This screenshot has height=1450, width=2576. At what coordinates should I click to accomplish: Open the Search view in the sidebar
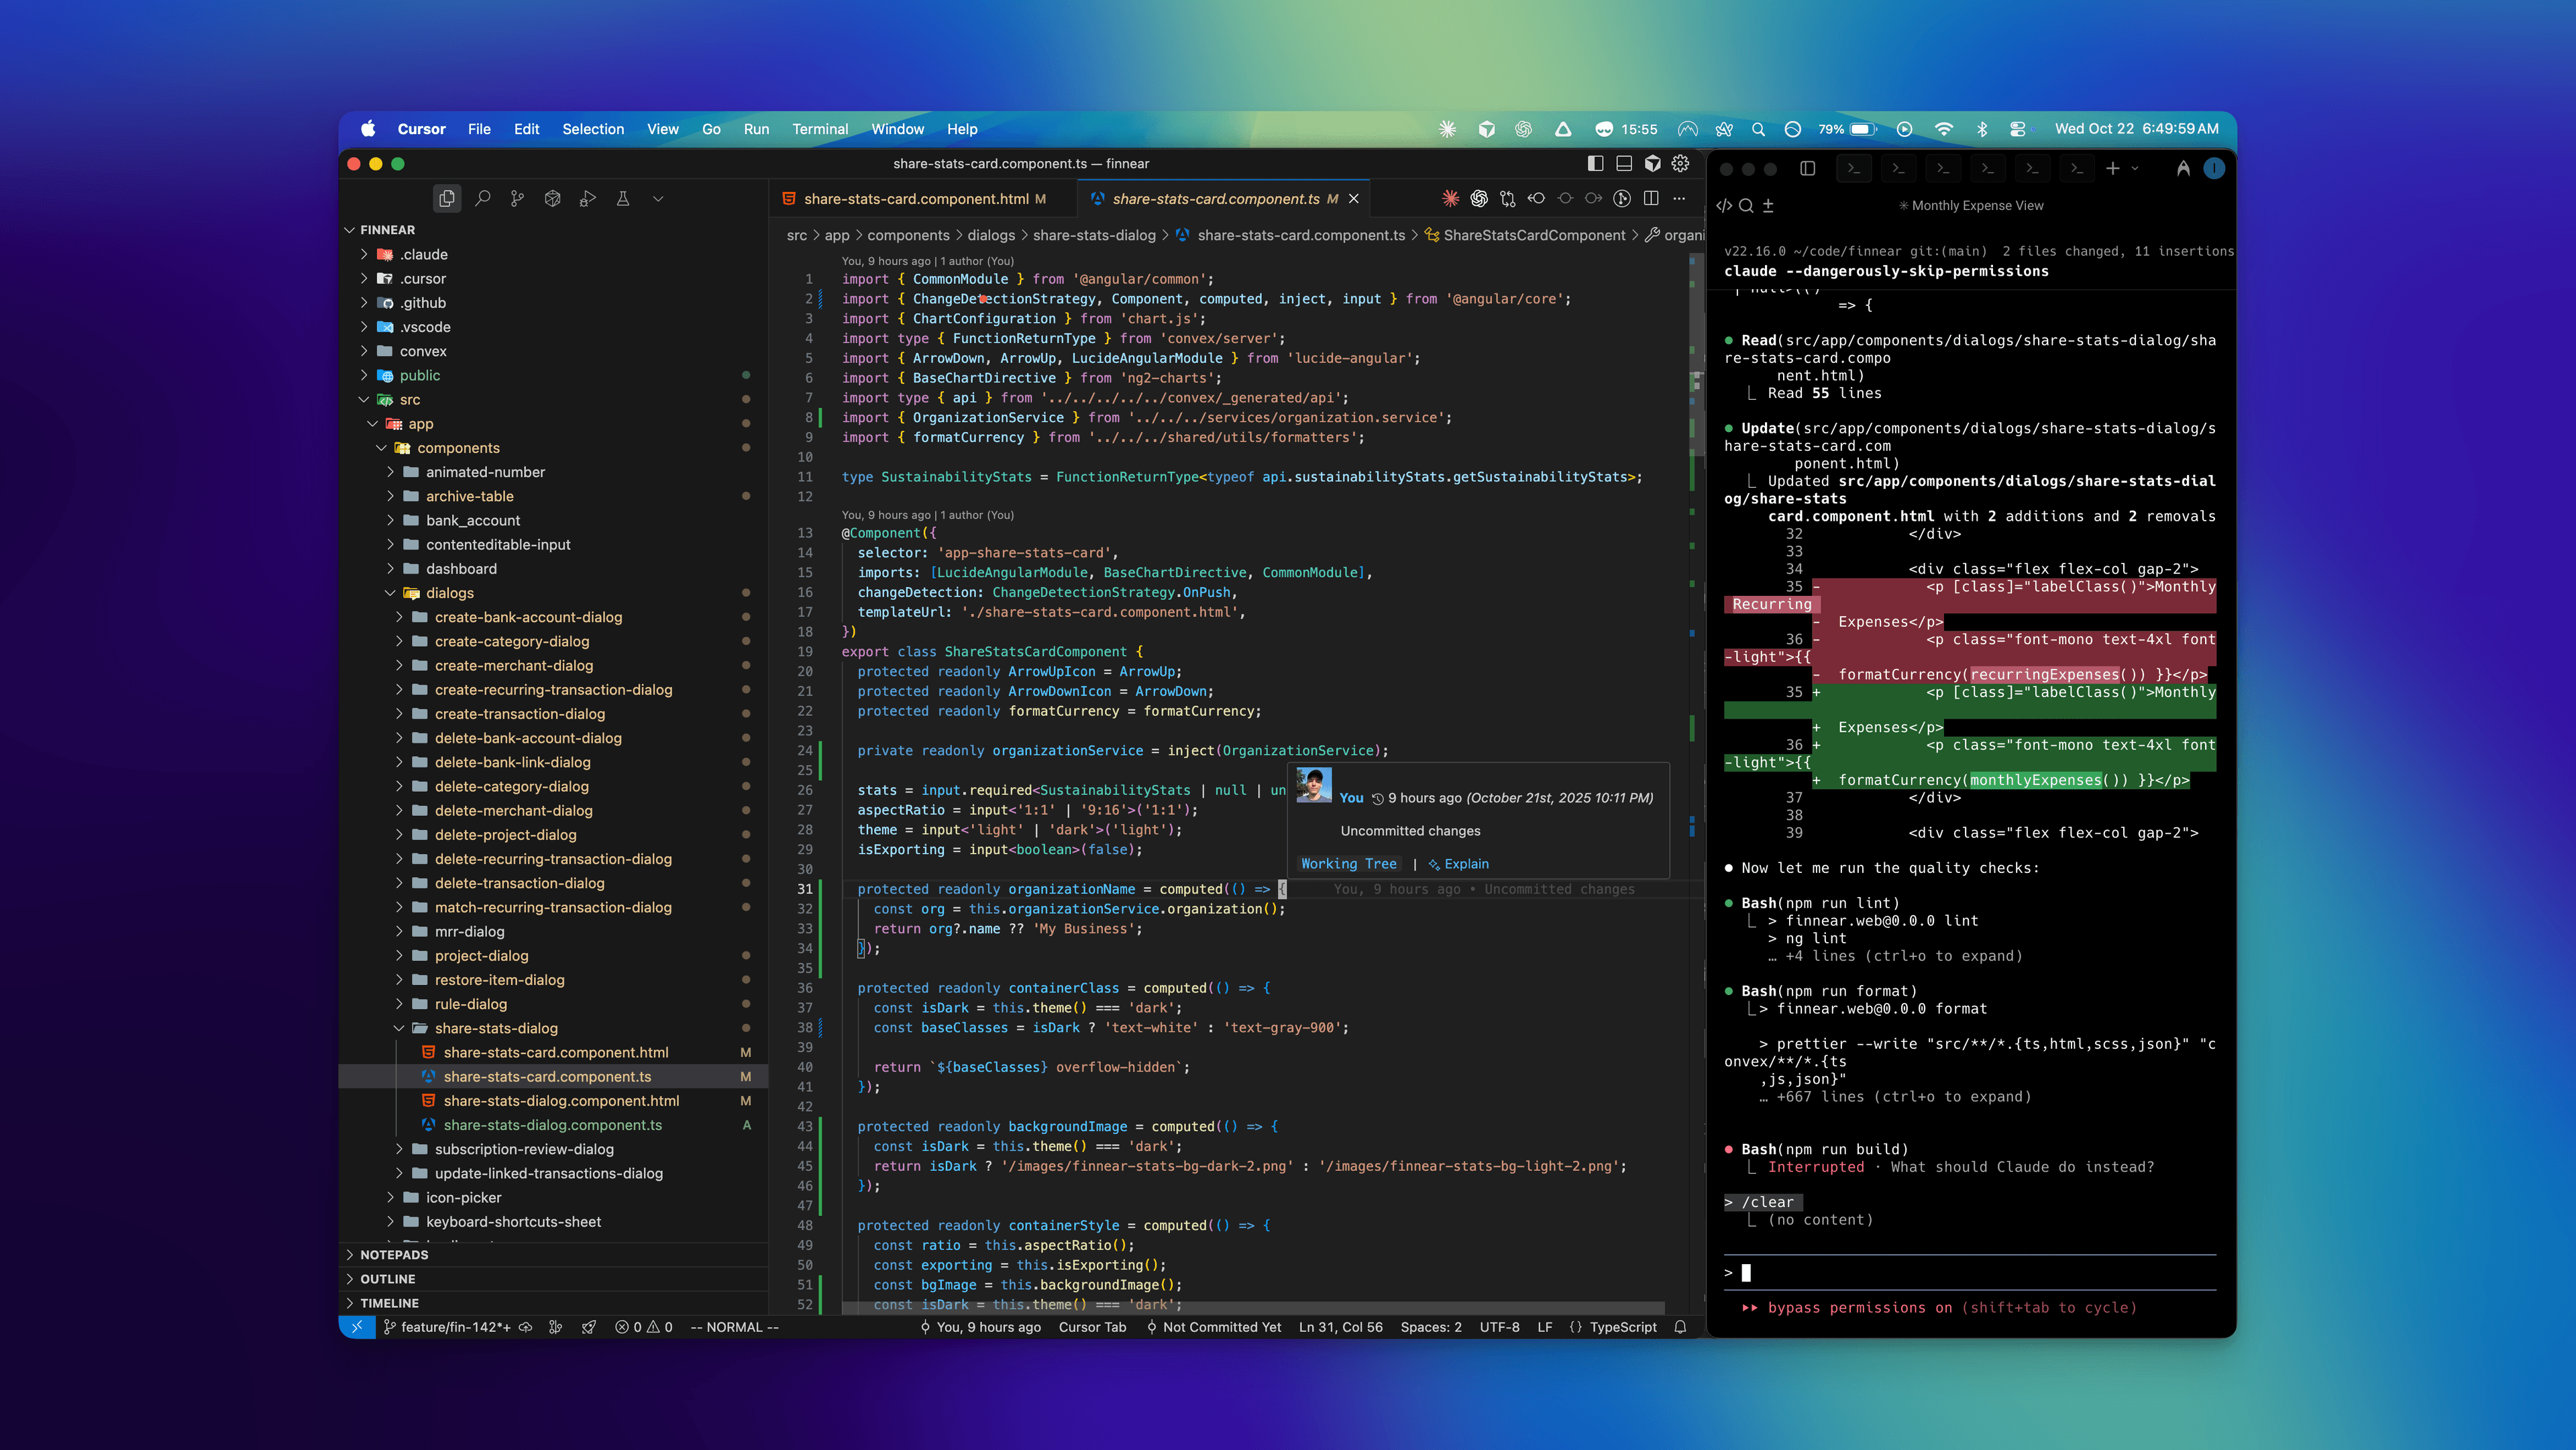pos(482,198)
